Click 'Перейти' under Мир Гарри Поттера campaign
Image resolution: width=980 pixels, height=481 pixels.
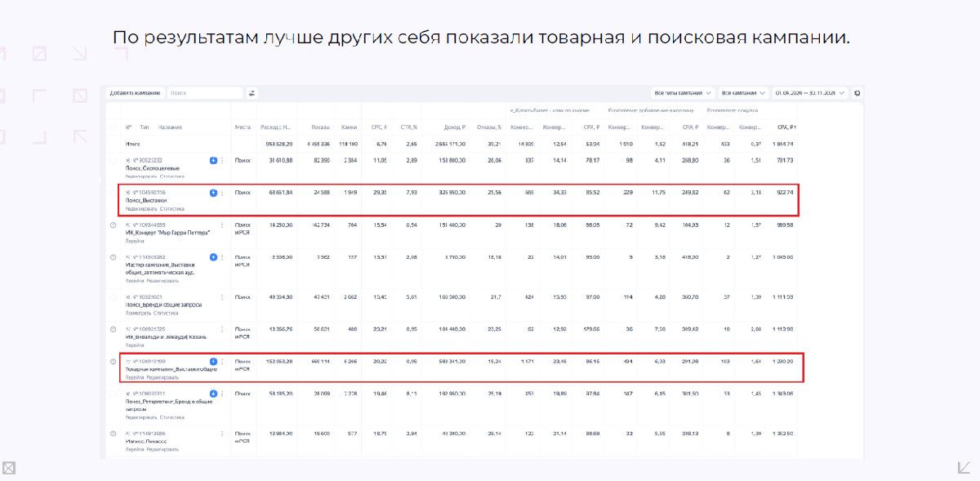click(134, 241)
